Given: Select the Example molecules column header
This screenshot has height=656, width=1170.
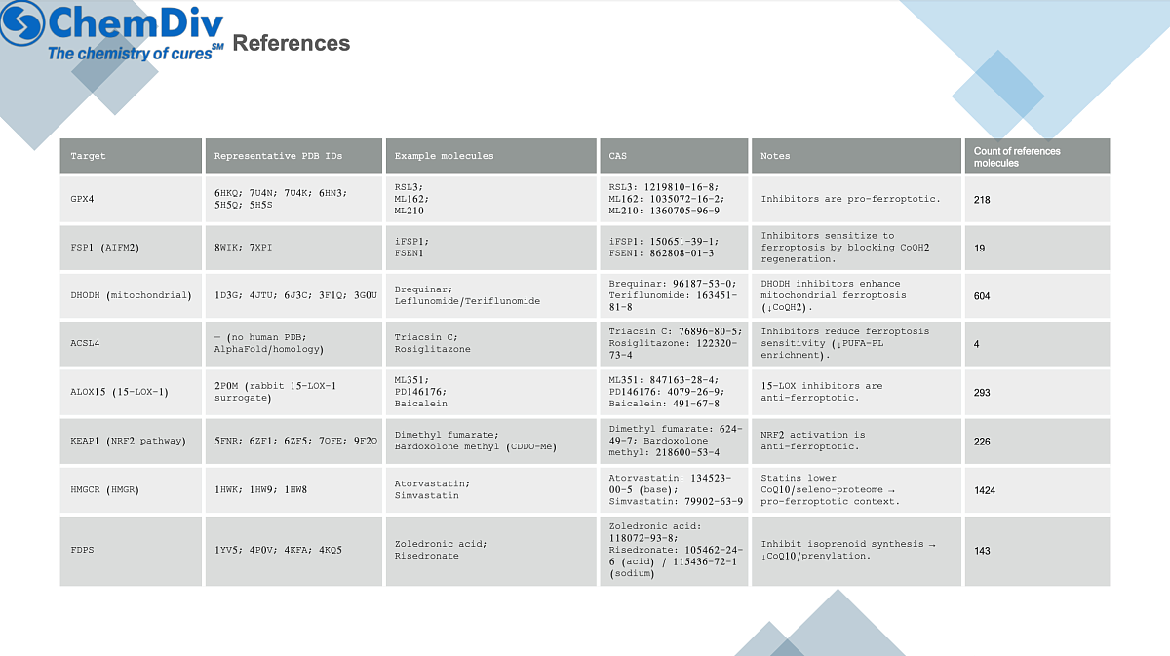Looking at the screenshot, I should click(444, 156).
